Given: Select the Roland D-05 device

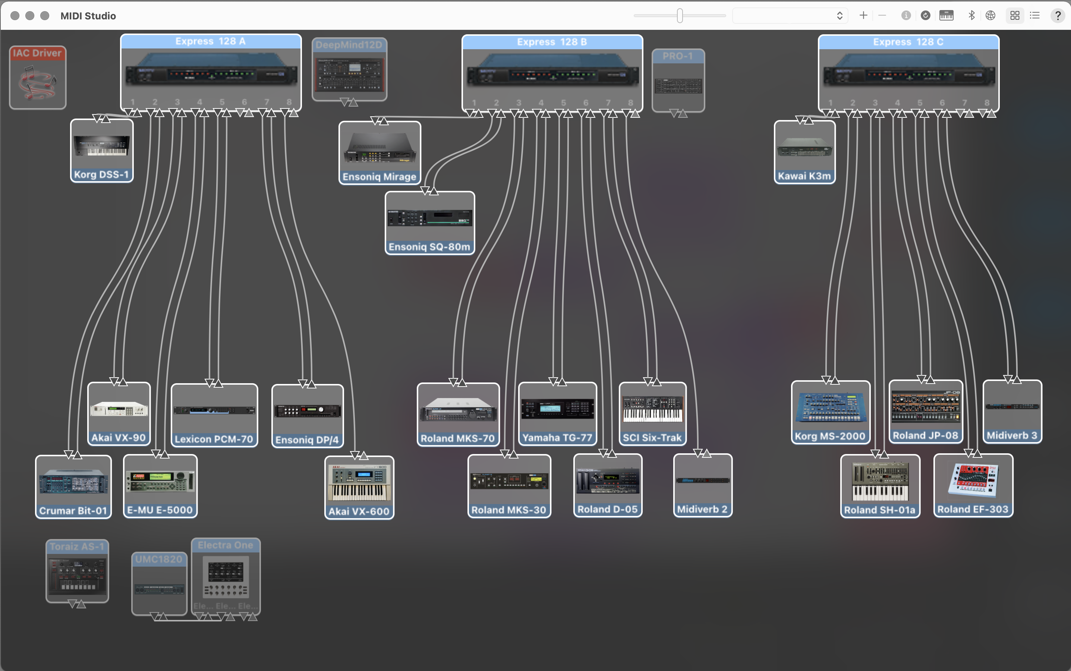Looking at the screenshot, I should click(607, 485).
